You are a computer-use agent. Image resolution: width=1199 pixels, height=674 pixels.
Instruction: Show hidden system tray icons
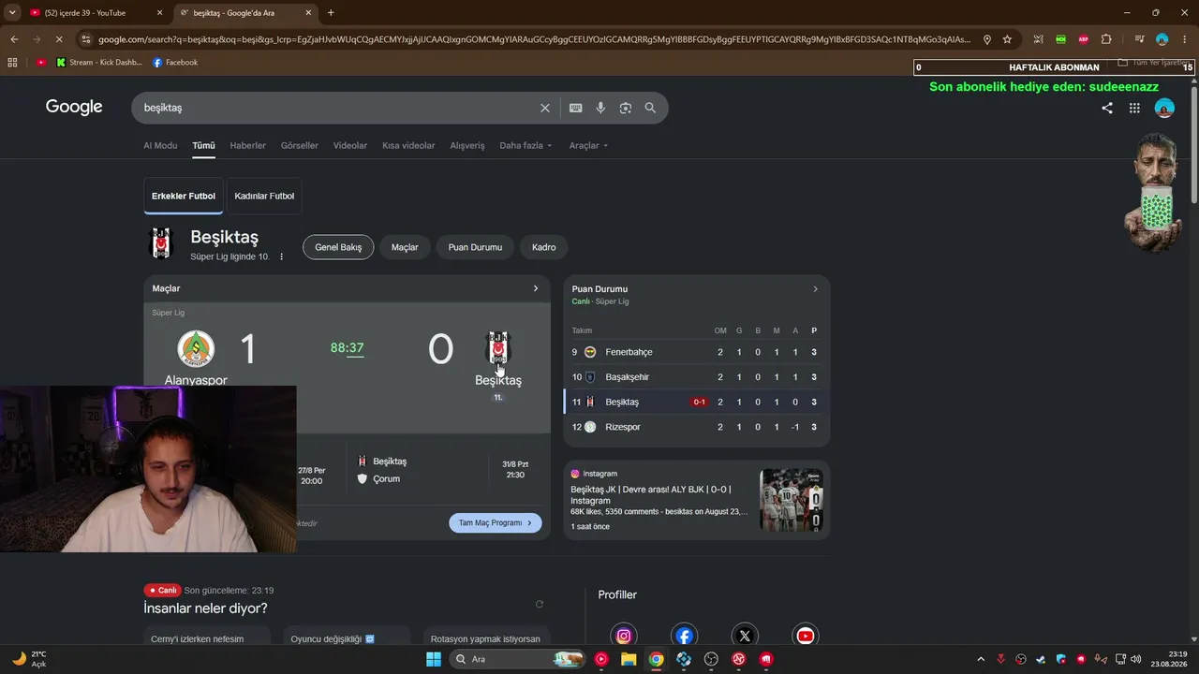(981, 659)
